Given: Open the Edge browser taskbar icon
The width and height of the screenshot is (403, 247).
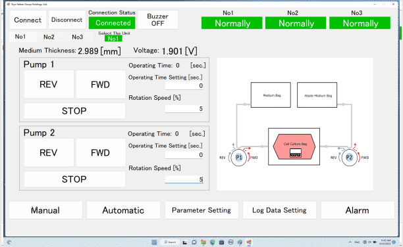Looking at the screenshot, I should point(212,242).
